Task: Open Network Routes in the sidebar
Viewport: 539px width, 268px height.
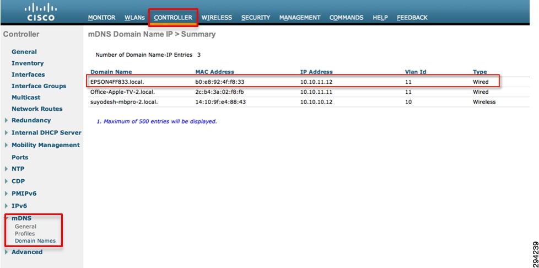Action: 37,109
